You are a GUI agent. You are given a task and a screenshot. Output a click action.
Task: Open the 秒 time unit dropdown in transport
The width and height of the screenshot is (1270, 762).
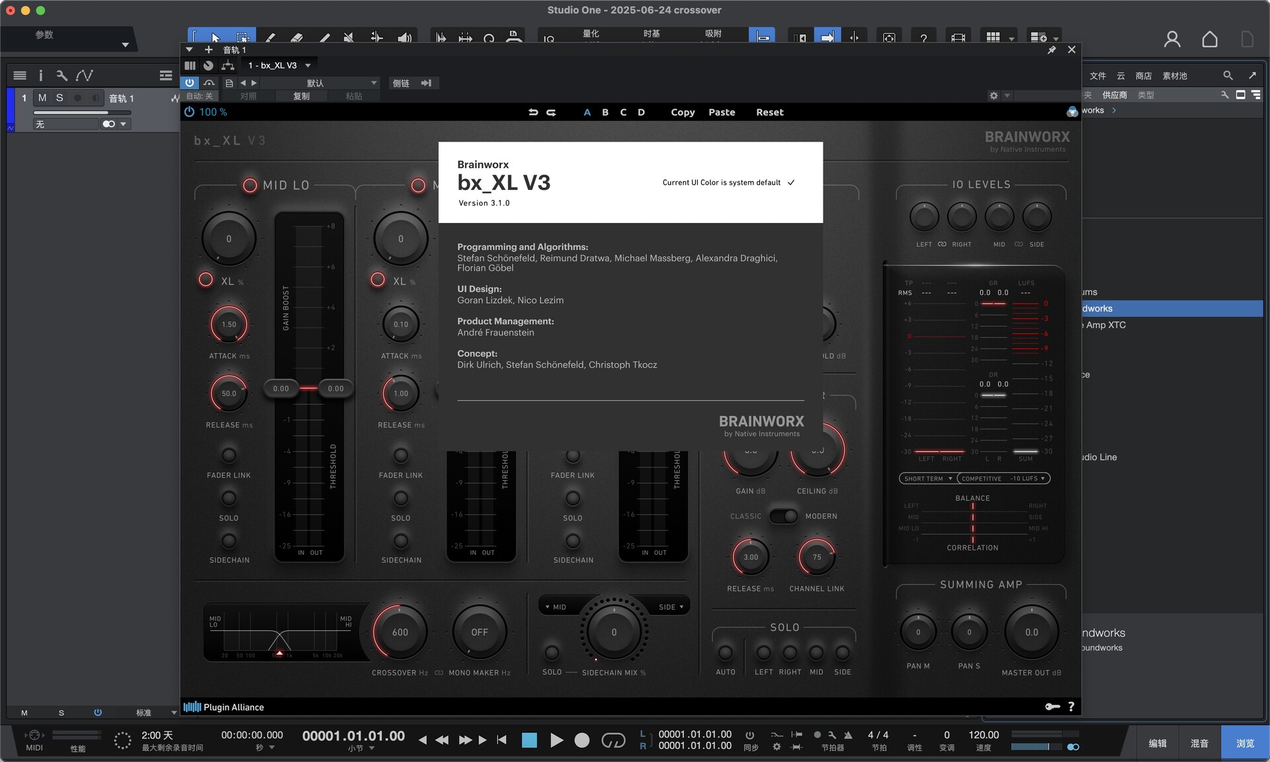265,747
